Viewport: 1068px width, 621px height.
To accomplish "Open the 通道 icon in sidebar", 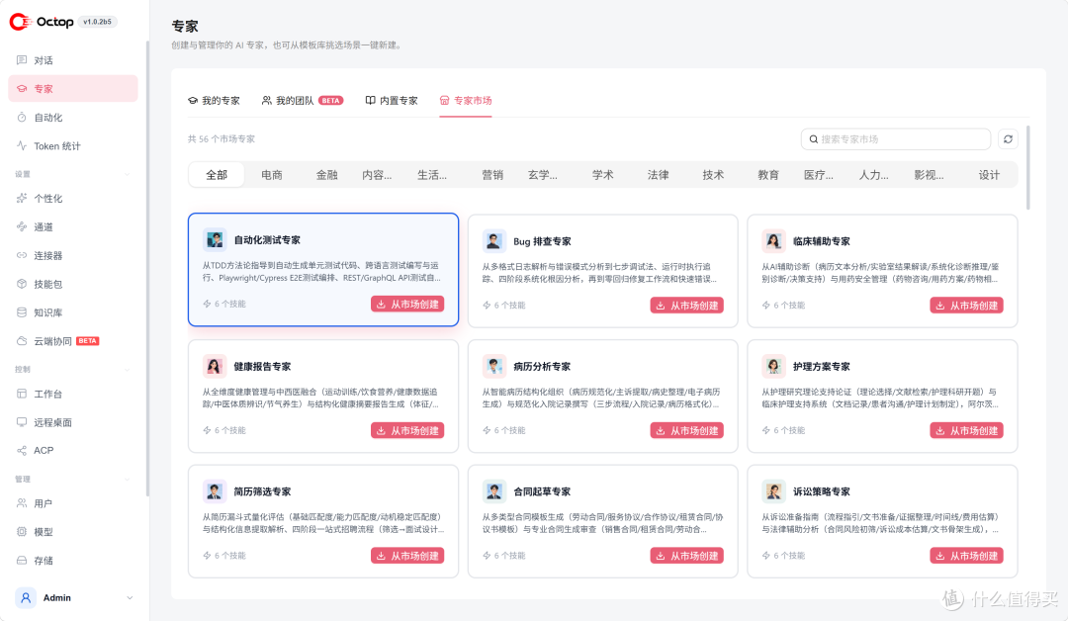I will (22, 226).
